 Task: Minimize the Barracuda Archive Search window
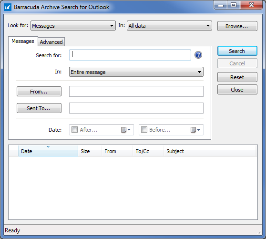click(x=221, y=5)
